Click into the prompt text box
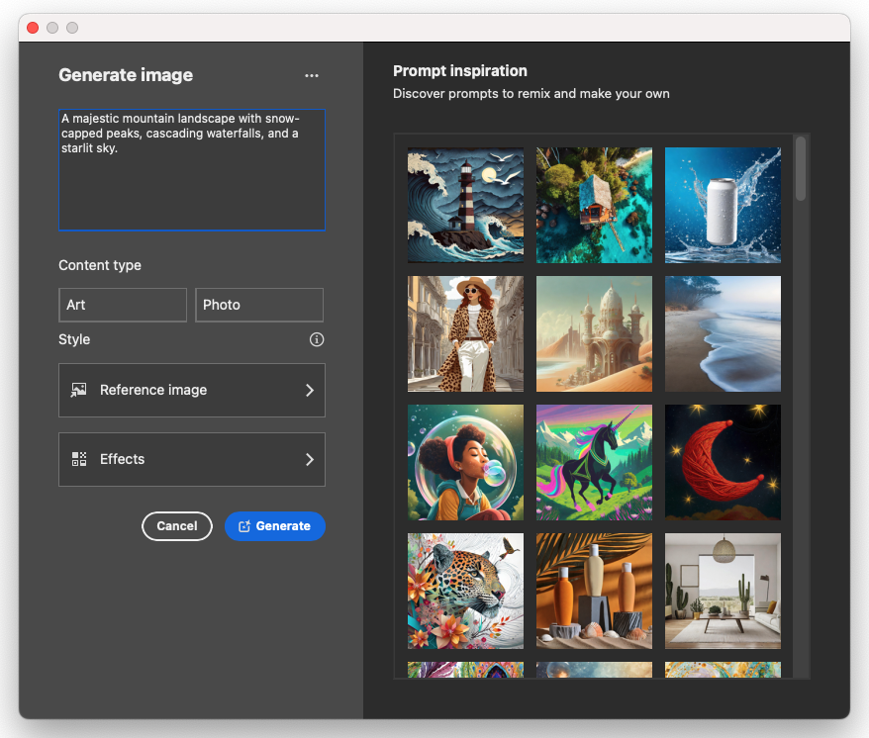 pyautogui.click(x=192, y=169)
